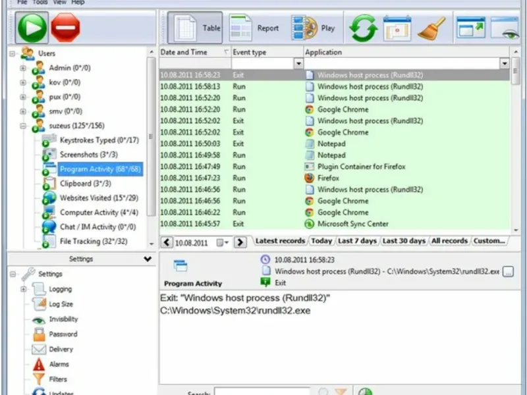Open the File menu
This screenshot has height=395, width=527.
[x=22, y=3]
